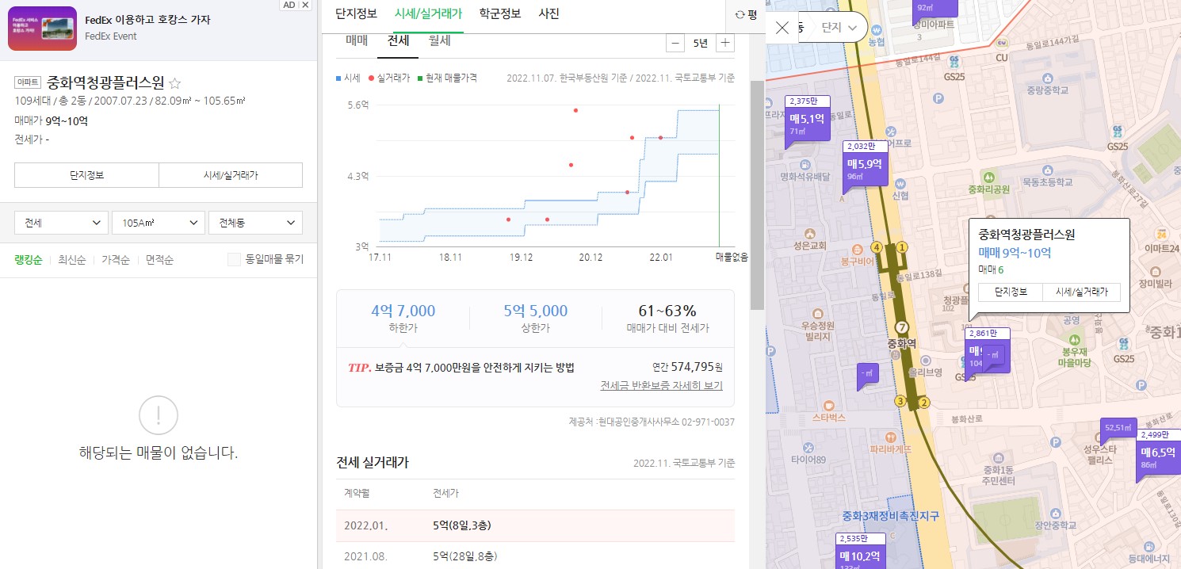1181x569 pixels.
Task: Click the 타이어89 repair shop icon
Action: tap(808, 446)
